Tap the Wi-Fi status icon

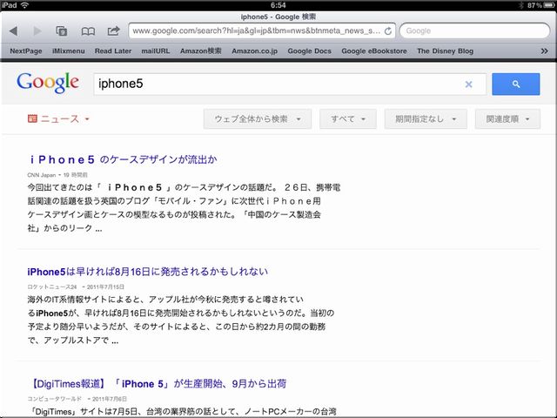click(x=24, y=5)
